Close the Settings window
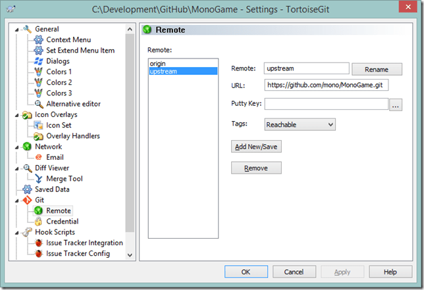 pyautogui.click(x=408, y=7)
